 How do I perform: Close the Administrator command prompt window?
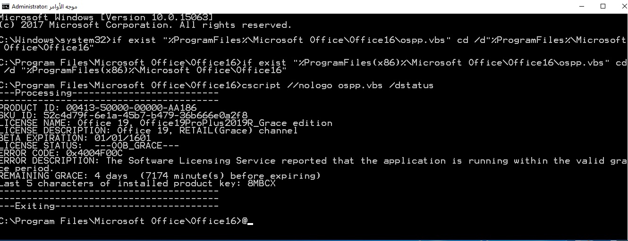click(x=620, y=6)
